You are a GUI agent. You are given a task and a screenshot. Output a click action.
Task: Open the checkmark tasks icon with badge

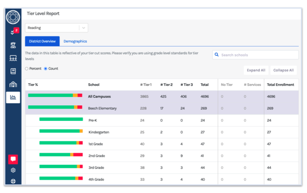point(13,32)
